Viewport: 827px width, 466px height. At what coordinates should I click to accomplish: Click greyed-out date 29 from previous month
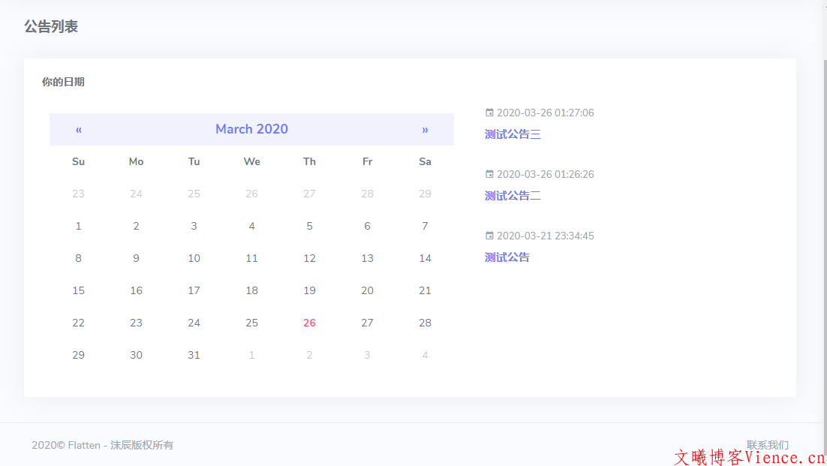pos(425,194)
